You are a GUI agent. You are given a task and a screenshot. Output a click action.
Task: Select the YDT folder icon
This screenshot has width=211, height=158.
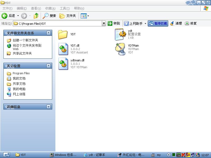[x=63, y=34]
